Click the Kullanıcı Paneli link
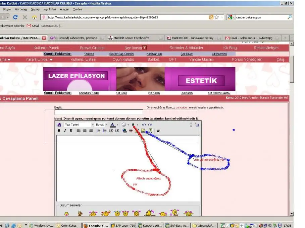Image resolution: width=305 pixels, height=228 pixels. point(46,48)
